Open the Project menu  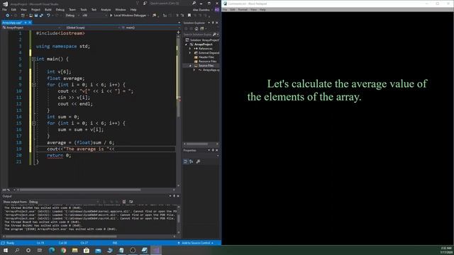[35, 9]
